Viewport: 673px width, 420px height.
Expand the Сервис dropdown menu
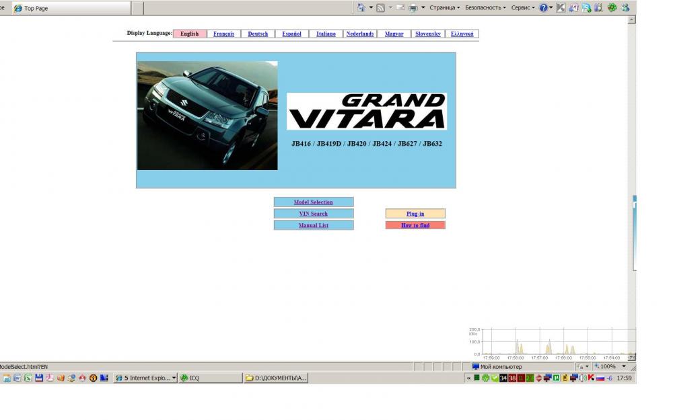(x=523, y=8)
